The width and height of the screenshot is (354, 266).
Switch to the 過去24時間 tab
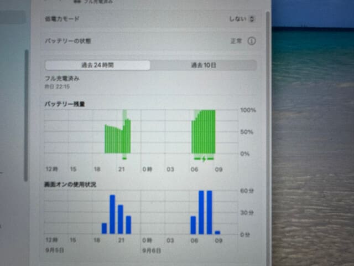(97, 65)
